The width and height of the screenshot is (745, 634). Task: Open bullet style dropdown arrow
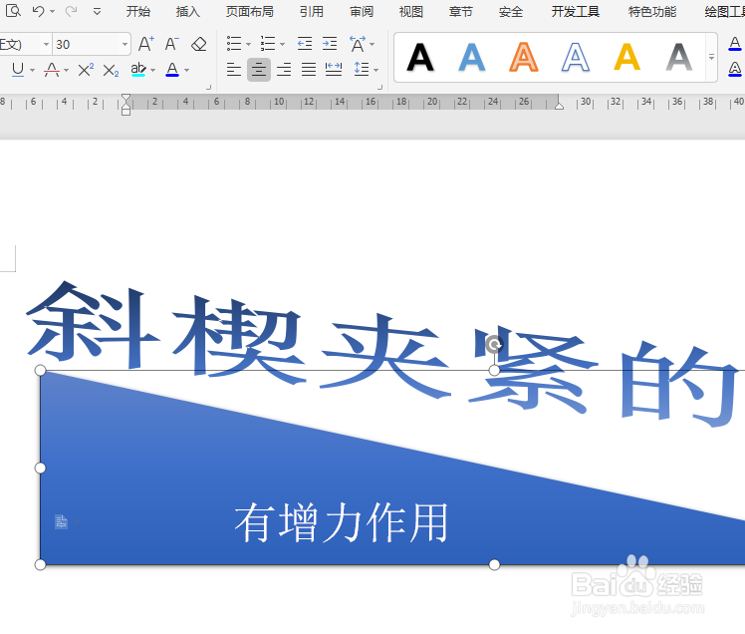click(248, 44)
